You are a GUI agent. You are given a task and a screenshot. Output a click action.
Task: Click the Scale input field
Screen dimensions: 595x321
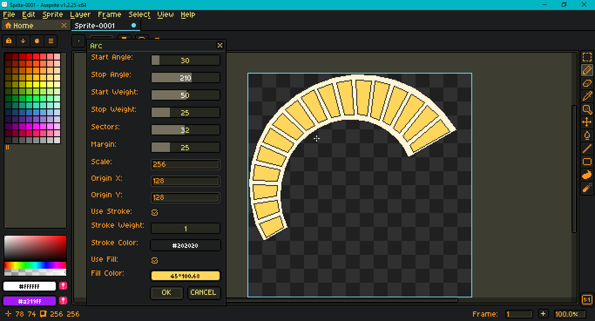[185, 165]
